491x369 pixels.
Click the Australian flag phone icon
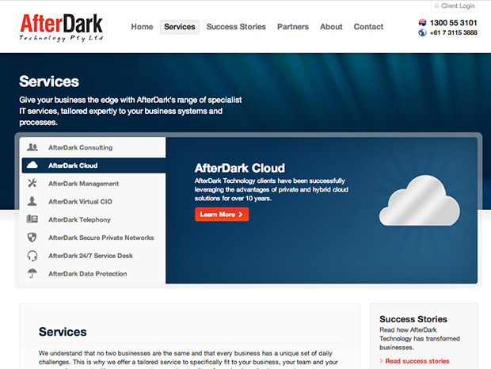[x=422, y=22]
